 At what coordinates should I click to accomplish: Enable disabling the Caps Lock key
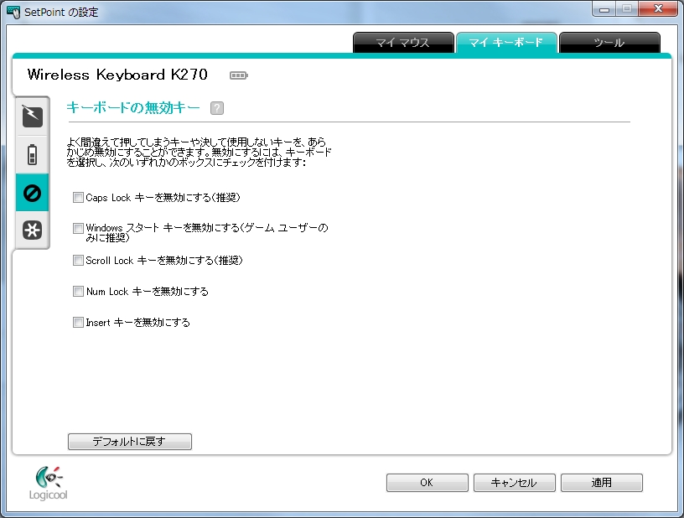78,198
